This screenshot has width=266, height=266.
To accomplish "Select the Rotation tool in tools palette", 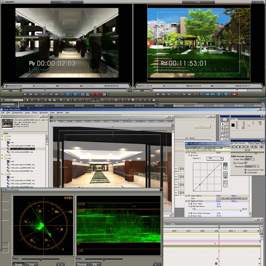I will pyautogui.click(x=227, y=124).
